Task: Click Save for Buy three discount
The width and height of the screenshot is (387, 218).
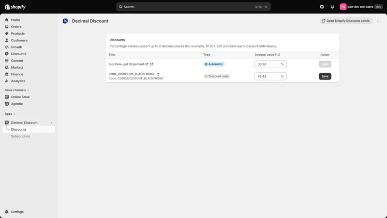Action: pos(325,64)
